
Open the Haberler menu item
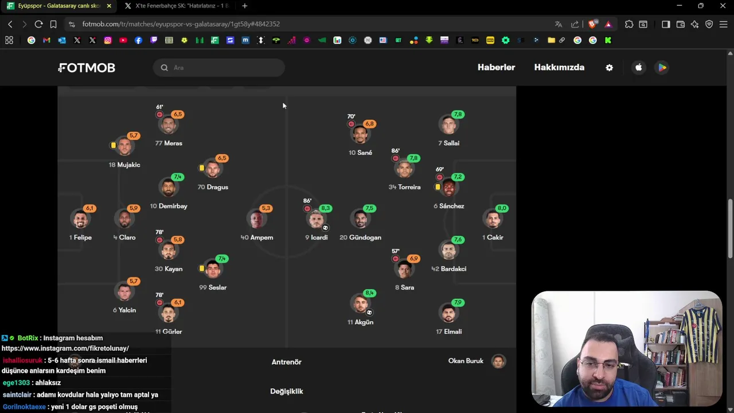497,67
